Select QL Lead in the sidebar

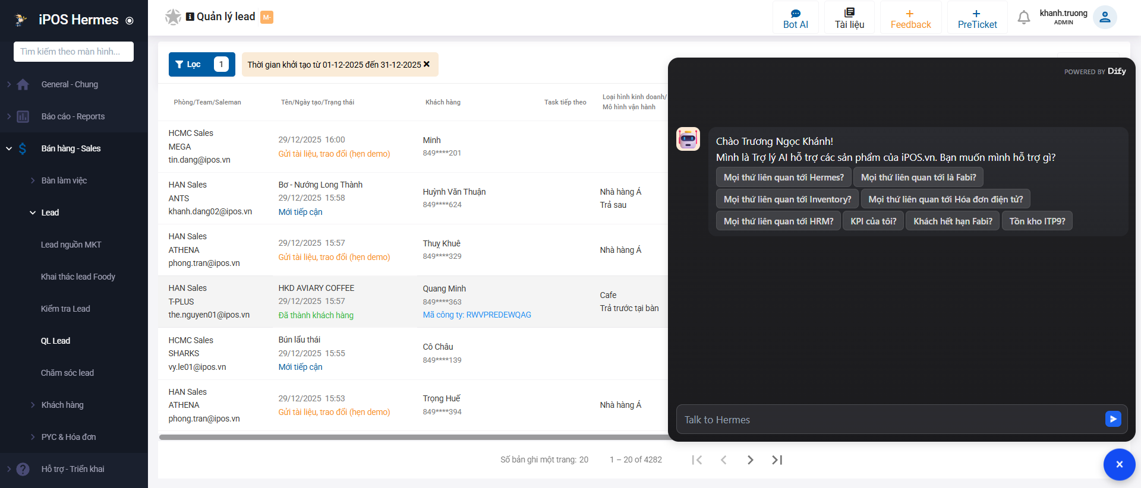coord(55,341)
